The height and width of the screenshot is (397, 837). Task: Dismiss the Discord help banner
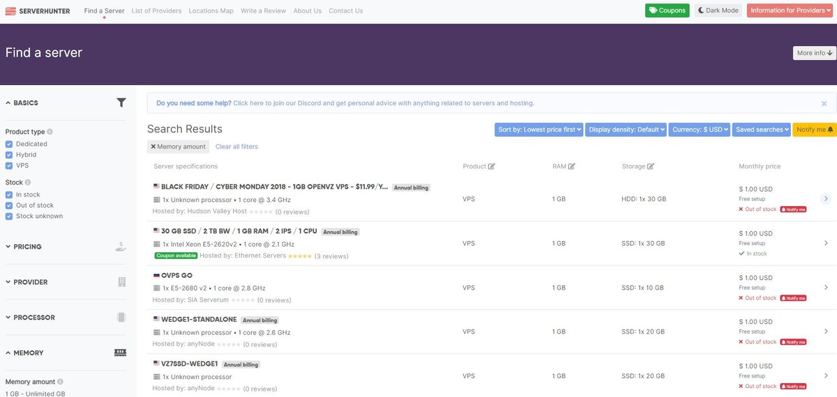pos(824,103)
